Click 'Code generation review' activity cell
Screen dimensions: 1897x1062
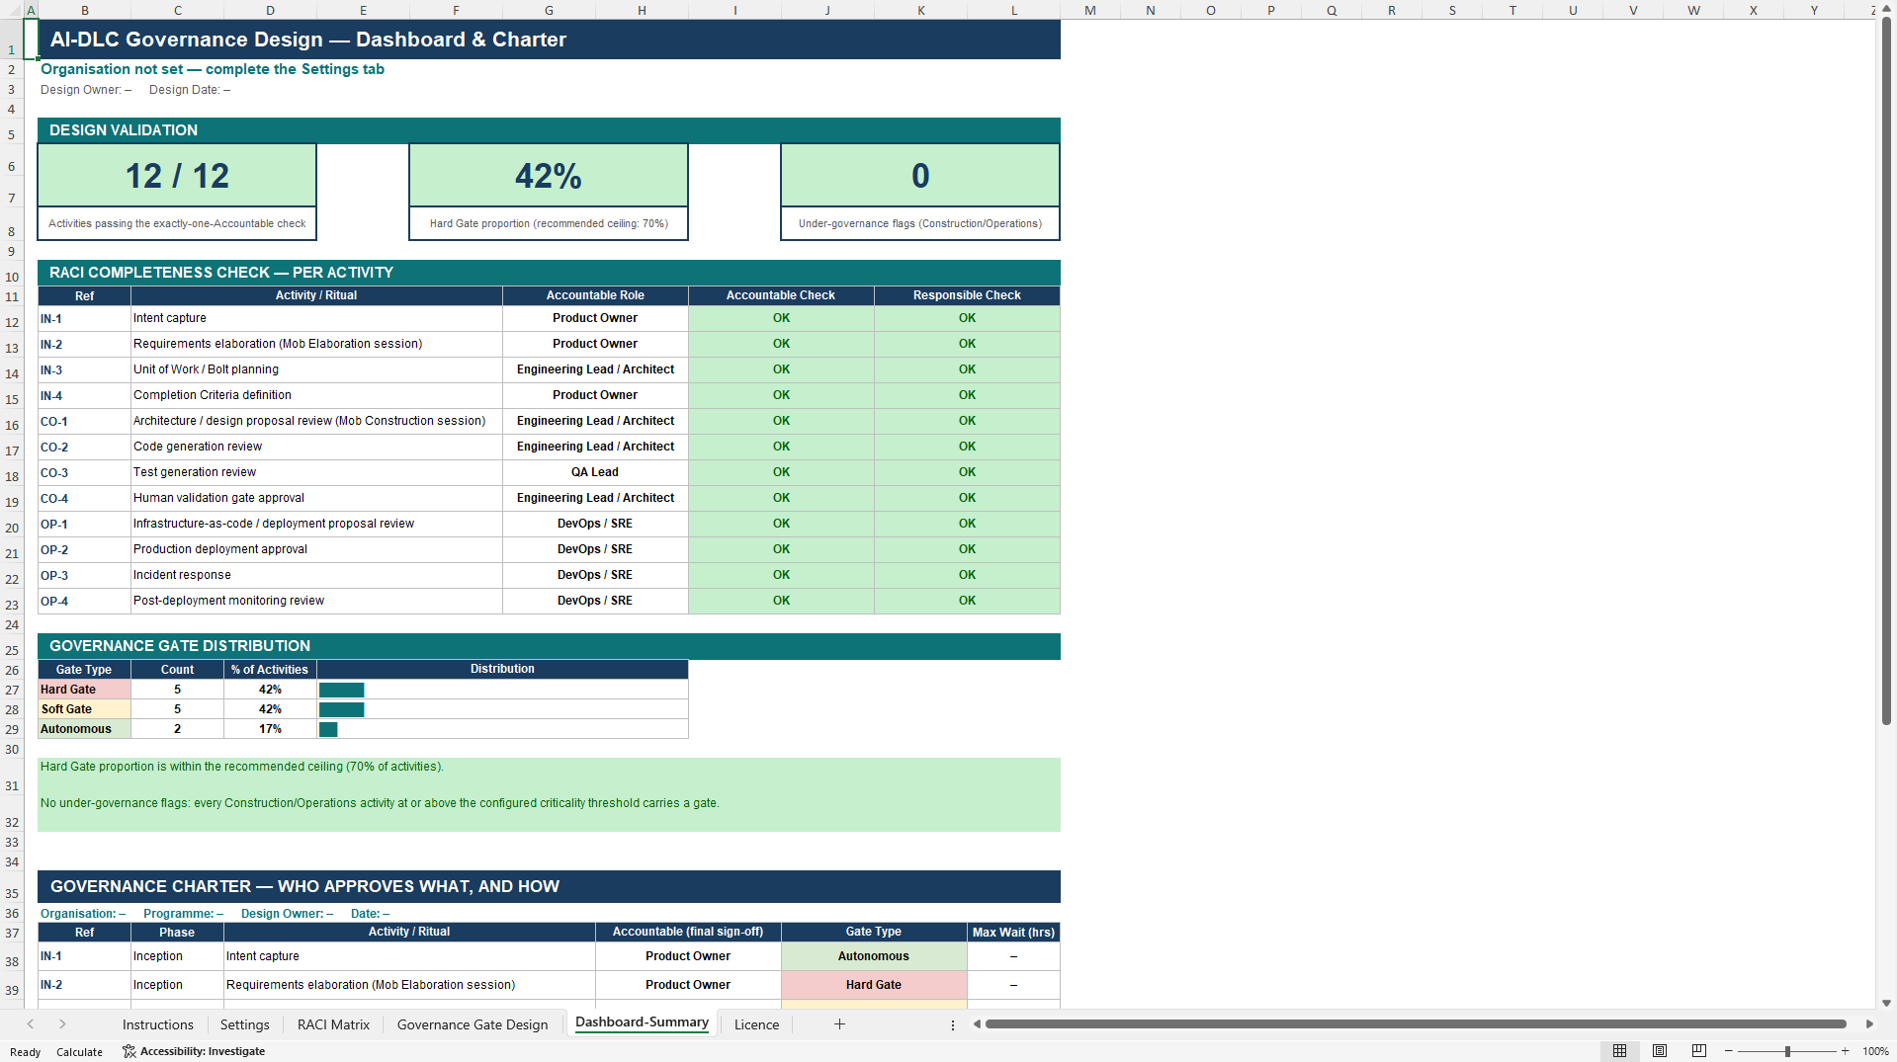316,447
